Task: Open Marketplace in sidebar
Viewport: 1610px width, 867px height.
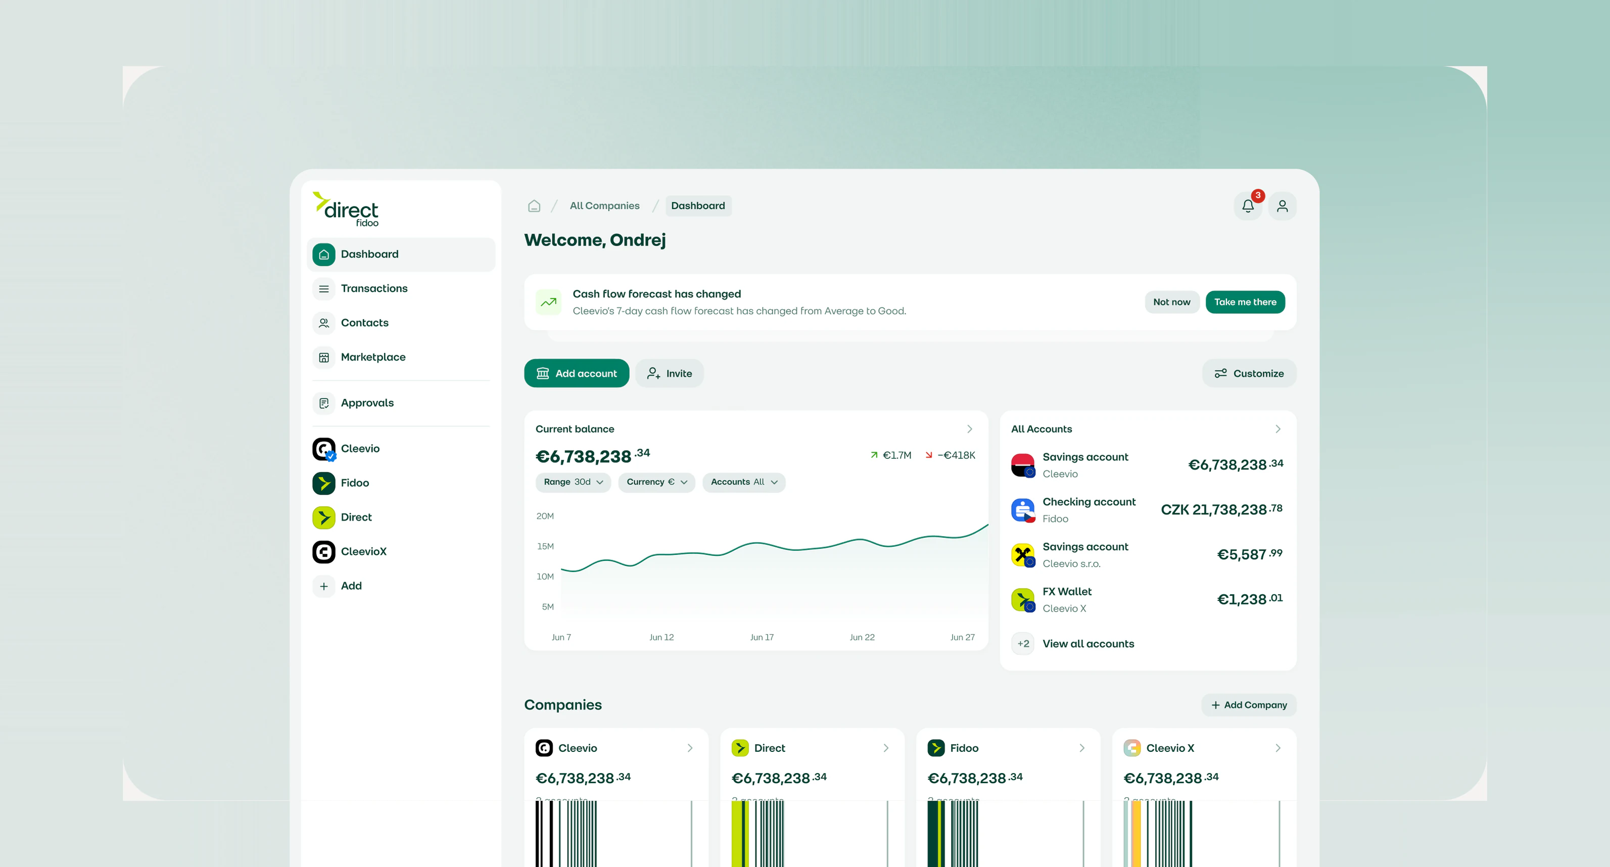Action: click(x=401, y=358)
